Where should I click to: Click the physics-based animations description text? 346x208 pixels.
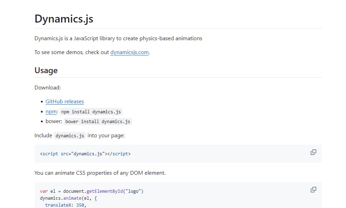(x=118, y=38)
